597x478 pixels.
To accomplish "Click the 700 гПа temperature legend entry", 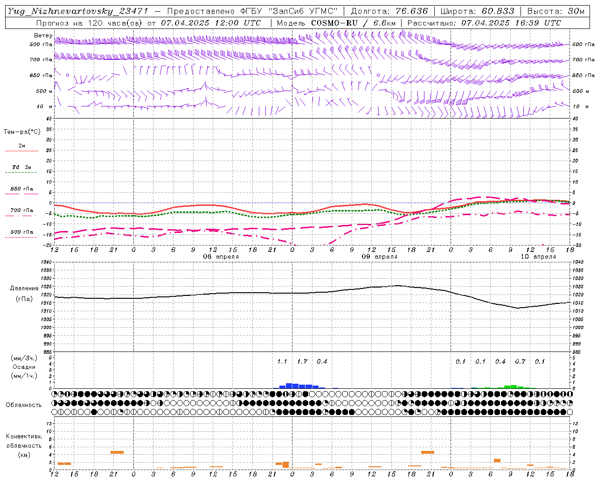I will (22, 211).
